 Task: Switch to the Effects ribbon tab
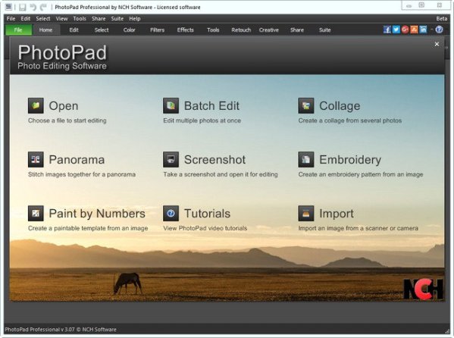[x=185, y=30]
